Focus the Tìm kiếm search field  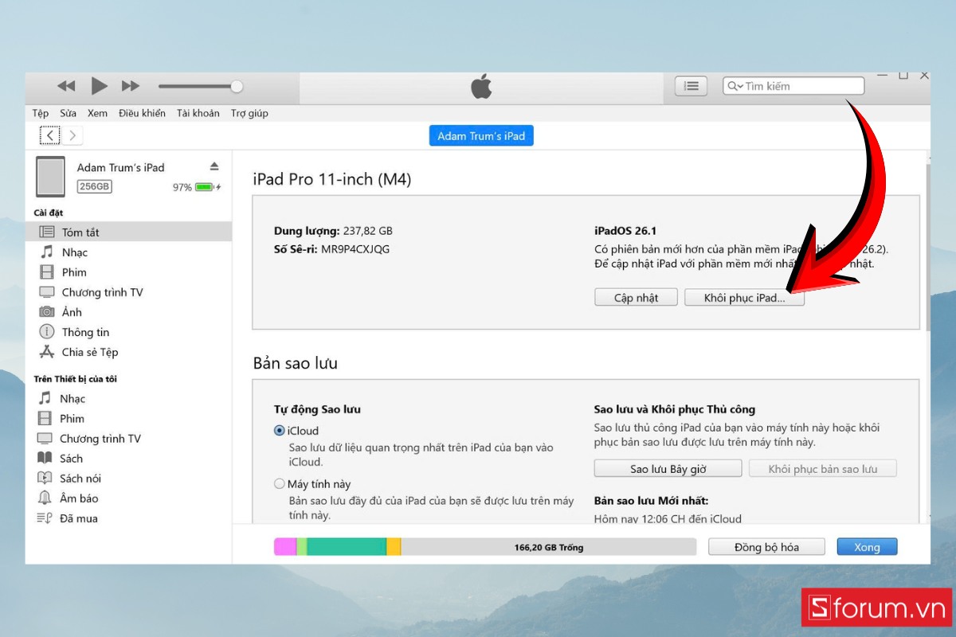coord(793,86)
